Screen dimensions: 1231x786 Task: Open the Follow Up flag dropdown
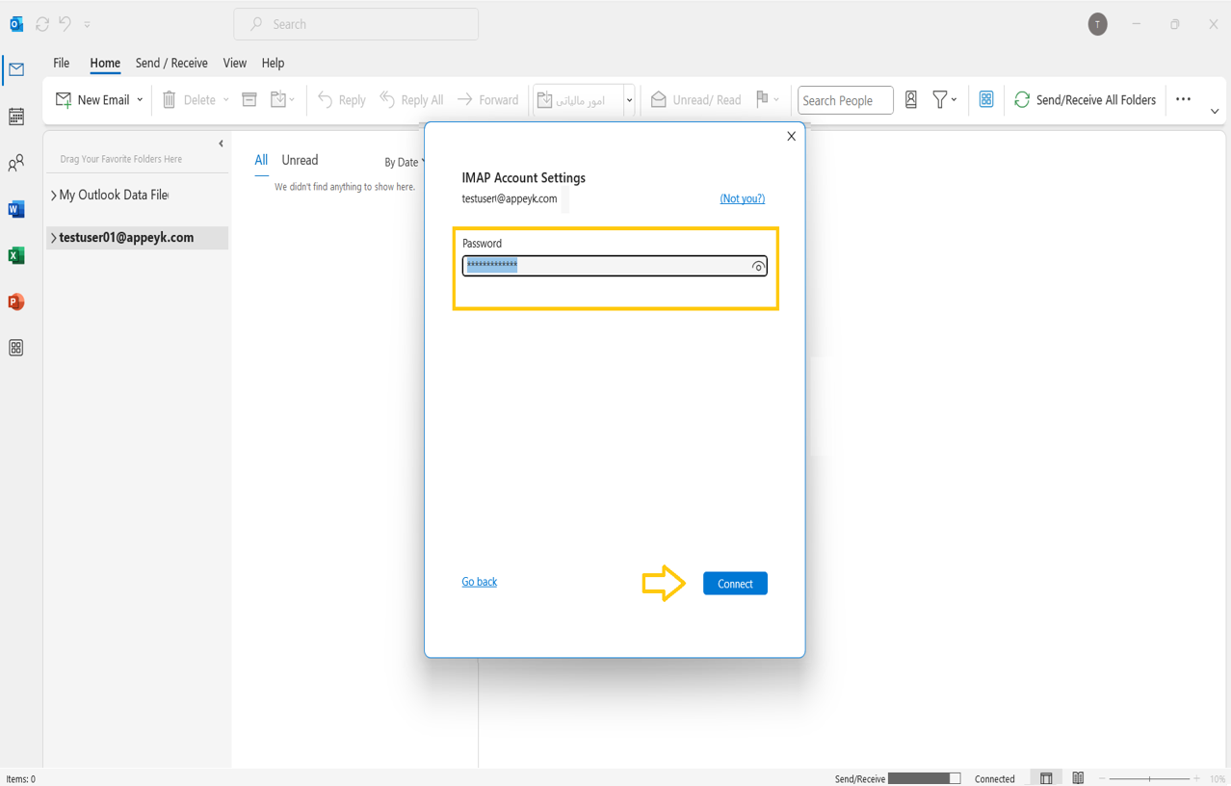click(768, 100)
